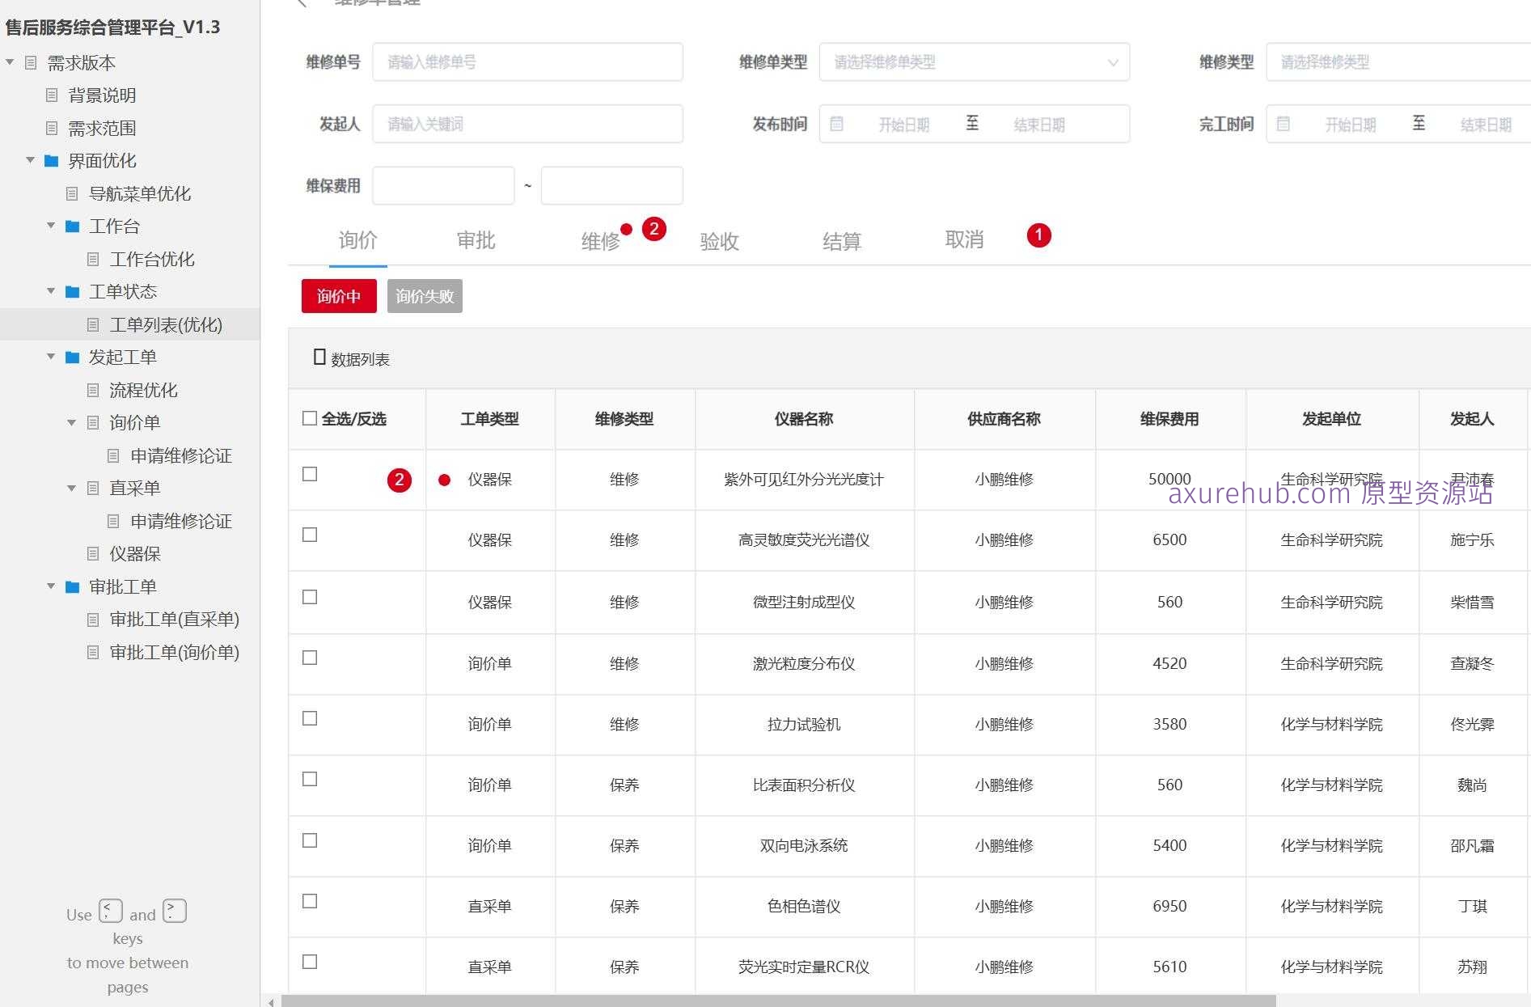
Task: Click the 维修单号 input field
Action: pyautogui.click(x=527, y=61)
